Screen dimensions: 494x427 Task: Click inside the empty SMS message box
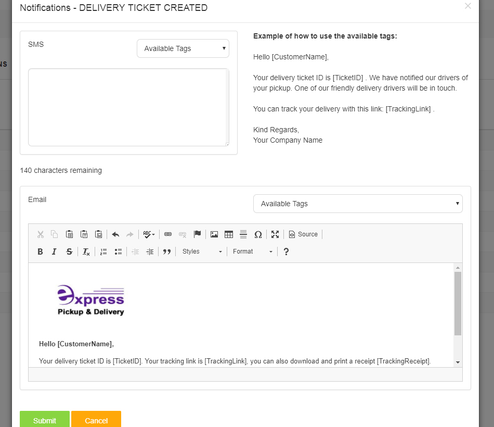[127, 107]
